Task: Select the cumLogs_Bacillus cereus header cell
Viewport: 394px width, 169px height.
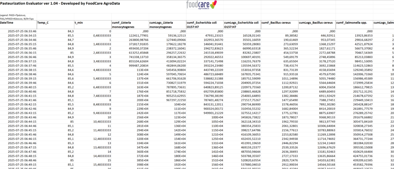Action: click(317, 25)
